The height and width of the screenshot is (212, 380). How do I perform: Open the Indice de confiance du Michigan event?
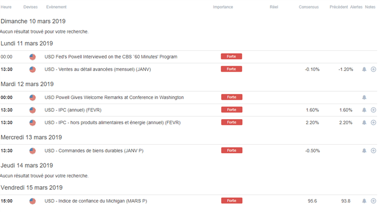[96, 201]
